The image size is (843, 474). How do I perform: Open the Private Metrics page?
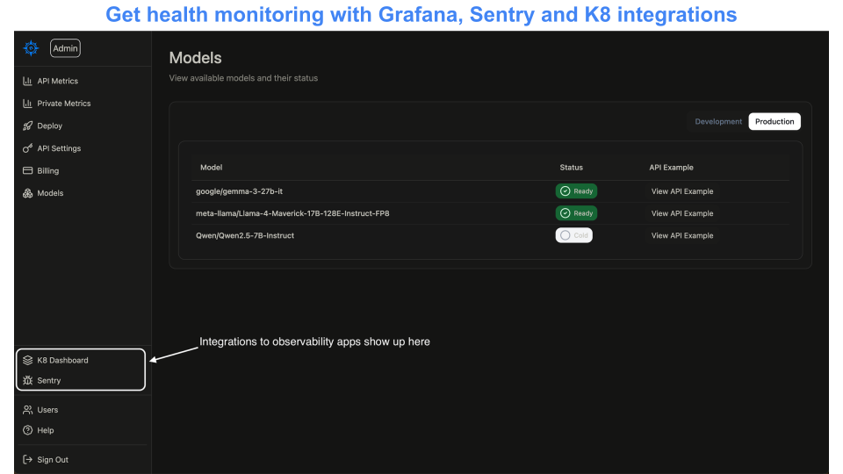pyautogui.click(x=63, y=104)
